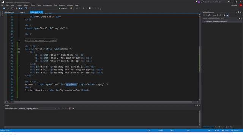Open the Debug menu
This screenshot has height=137, width=243.
coord(26,5)
